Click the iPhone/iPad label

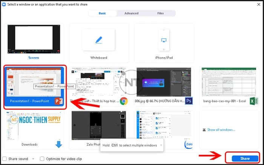point(164,58)
